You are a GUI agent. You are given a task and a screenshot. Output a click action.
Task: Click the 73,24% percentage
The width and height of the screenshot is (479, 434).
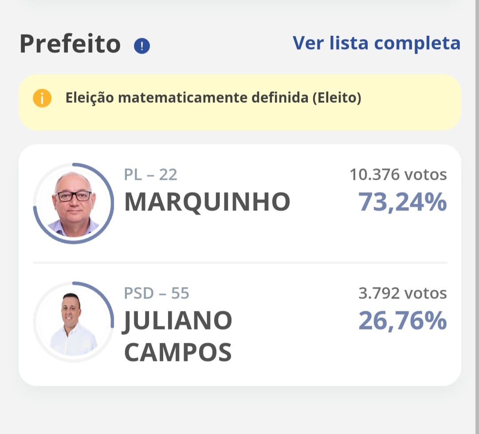click(402, 202)
